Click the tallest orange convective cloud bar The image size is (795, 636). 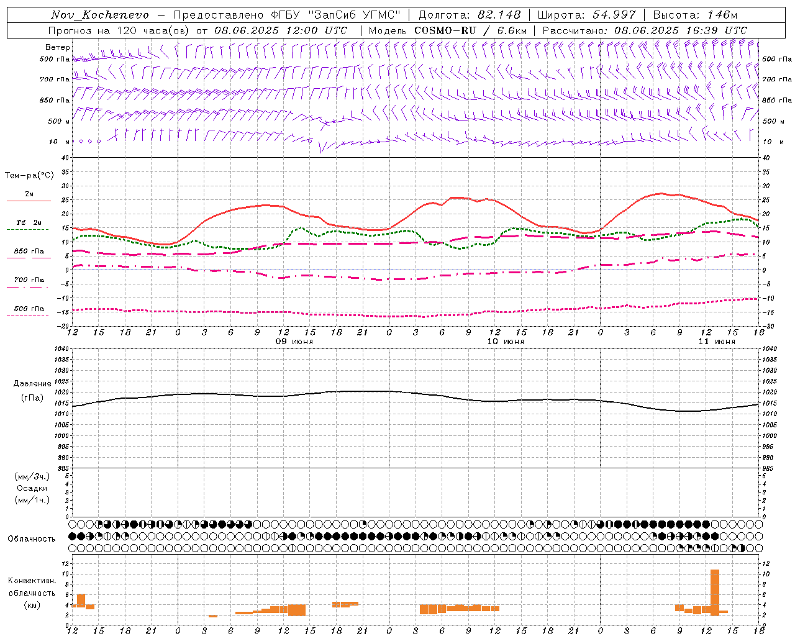tap(715, 593)
